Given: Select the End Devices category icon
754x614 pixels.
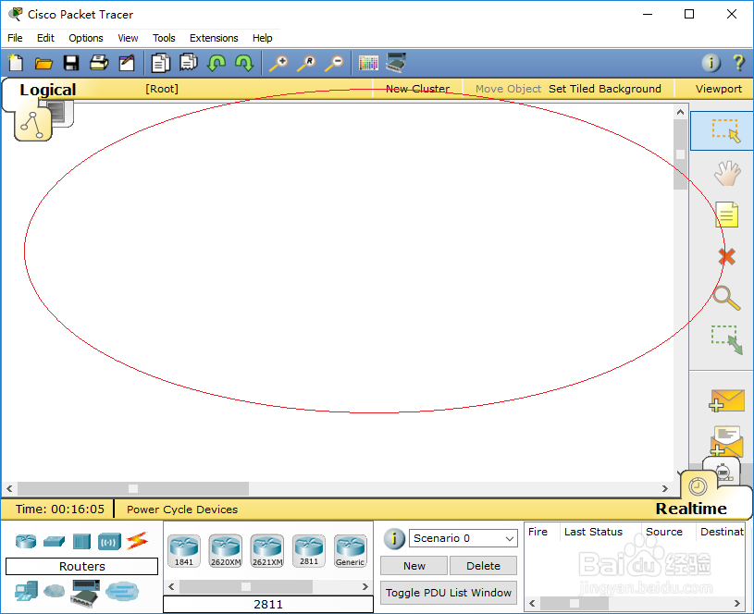Looking at the screenshot, I should 26,591.
